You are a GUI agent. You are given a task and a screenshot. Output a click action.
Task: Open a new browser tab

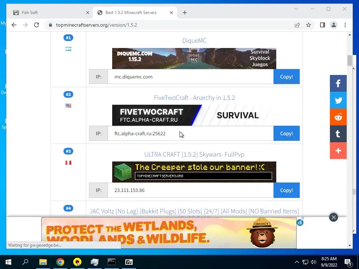[185, 13]
